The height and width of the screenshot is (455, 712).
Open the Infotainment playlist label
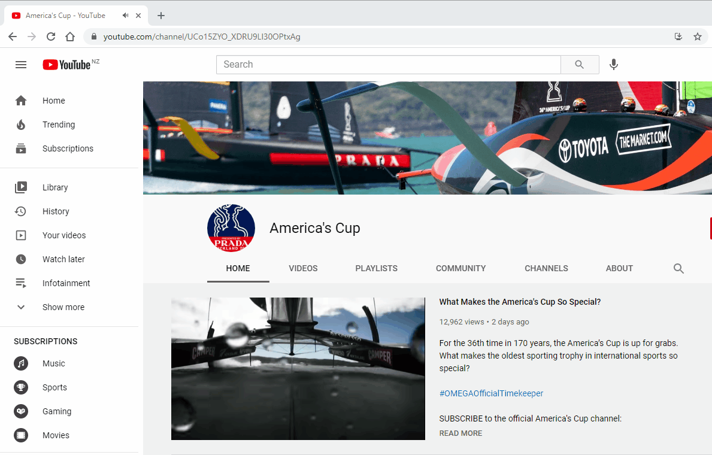(66, 283)
